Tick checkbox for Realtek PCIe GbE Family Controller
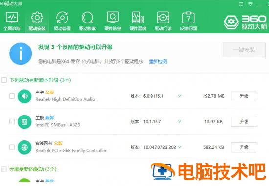 click(12, 147)
